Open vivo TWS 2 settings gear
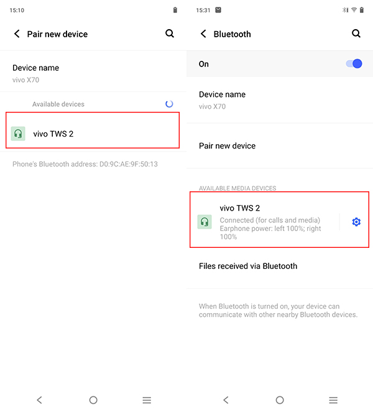The image size is (373, 410). (x=356, y=222)
